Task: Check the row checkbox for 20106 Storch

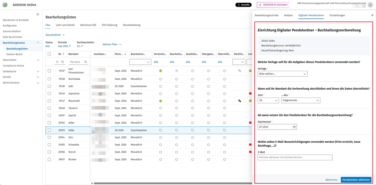Action: click(x=50, y=152)
